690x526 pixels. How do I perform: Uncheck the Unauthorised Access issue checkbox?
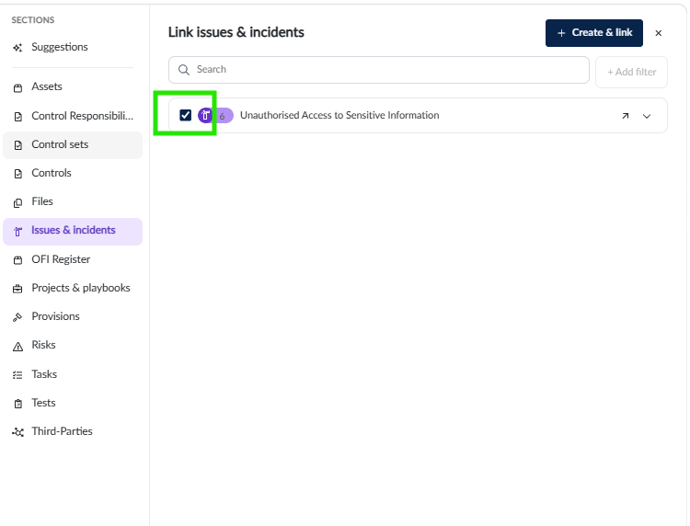click(185, 115)
